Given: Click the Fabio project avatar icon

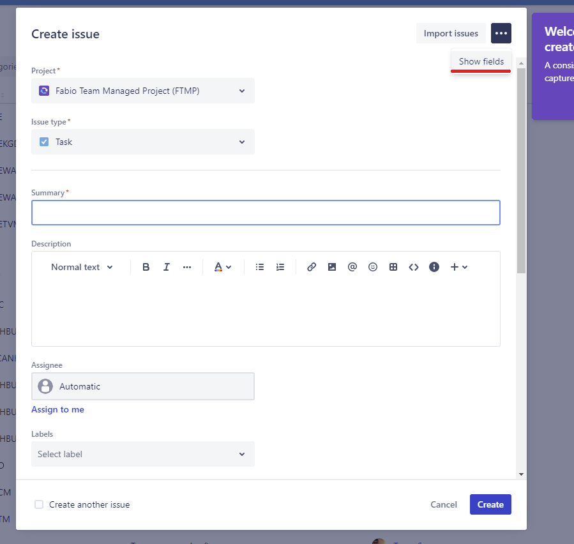Looking at the screenshot, I should pos(44,91).
